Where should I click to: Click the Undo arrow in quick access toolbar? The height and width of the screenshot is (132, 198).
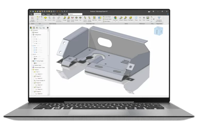(35, 11)
